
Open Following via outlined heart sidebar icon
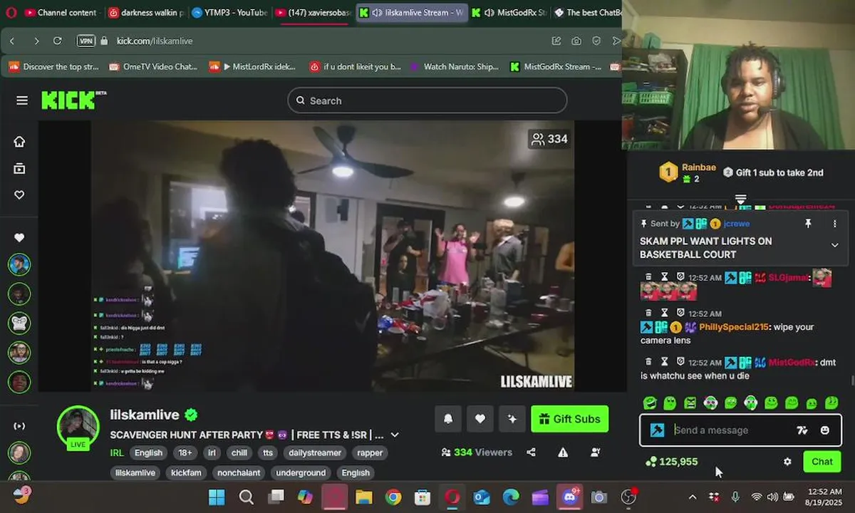pos(19,195)
